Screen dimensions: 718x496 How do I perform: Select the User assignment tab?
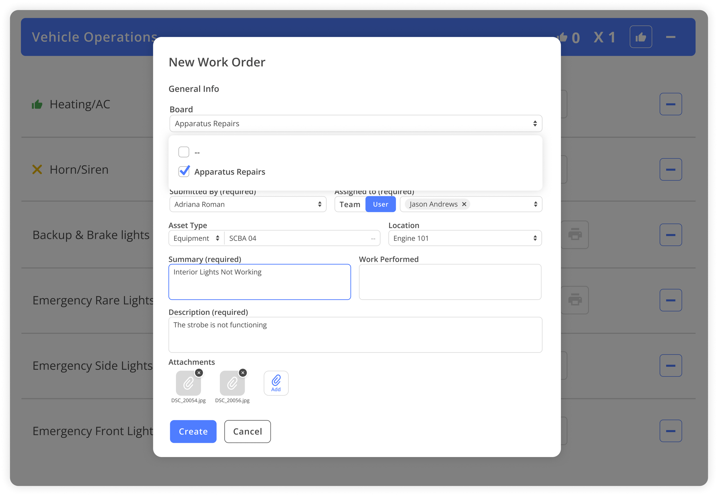(x=381, y=204)
